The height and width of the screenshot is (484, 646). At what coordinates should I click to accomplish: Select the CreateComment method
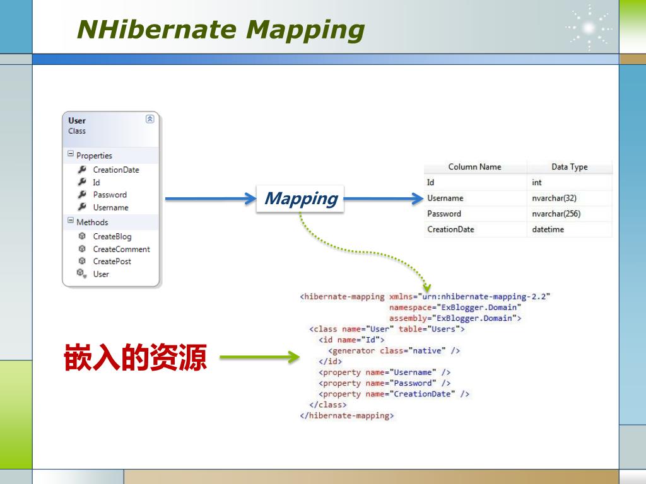tap(122, 249)
